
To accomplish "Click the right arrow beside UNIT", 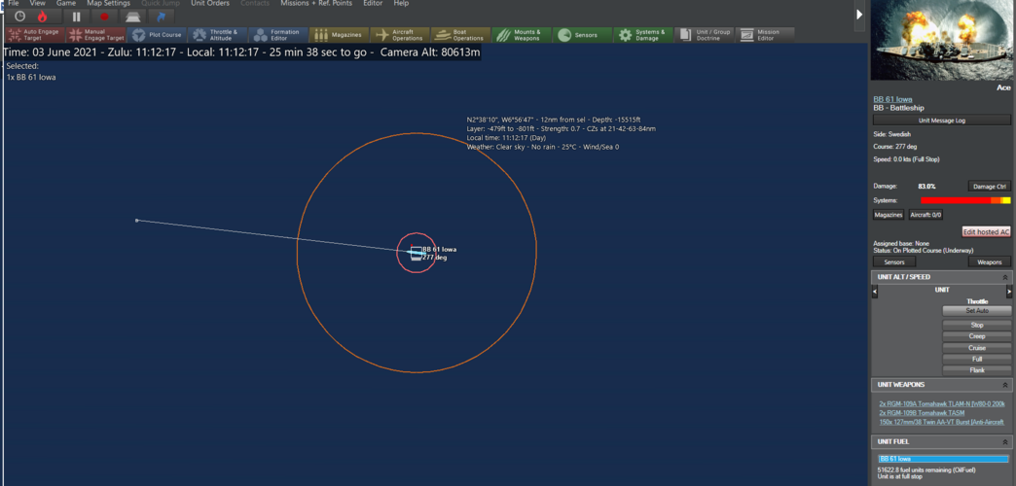I will [x=1009, y=292].
